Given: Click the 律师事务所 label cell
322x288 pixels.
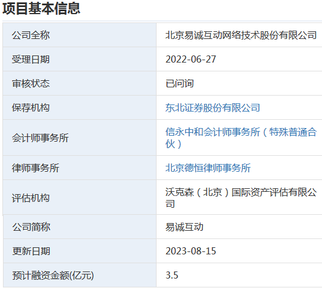Looking at the screenshot, I should [80, 168].
